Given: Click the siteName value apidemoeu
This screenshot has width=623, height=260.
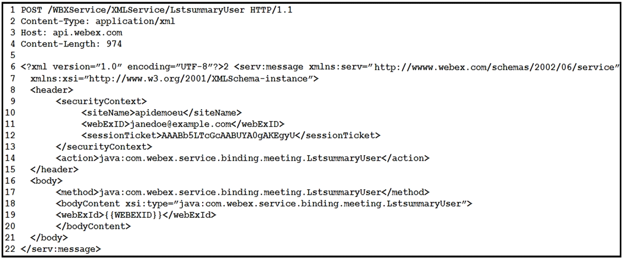Looking at the screenshot, I should [x=158, y=113].
